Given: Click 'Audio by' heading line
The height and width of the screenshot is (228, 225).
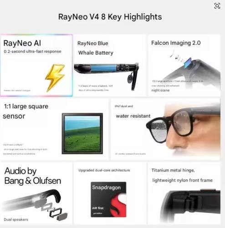Looking at the screenshot, I should 20,171.
